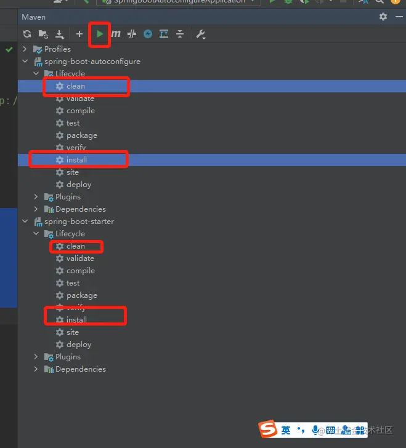
Task: Click gear icon of spring-boot-autoconfigure compile goal
Action: coord(60,111)
